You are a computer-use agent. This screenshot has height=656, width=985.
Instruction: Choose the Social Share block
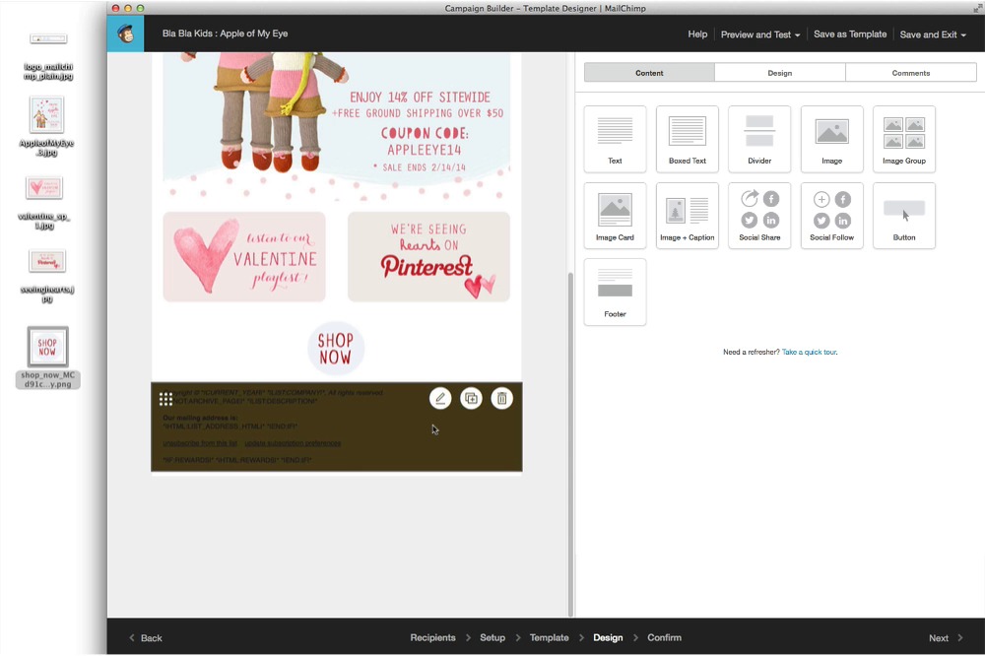(759, 216)
